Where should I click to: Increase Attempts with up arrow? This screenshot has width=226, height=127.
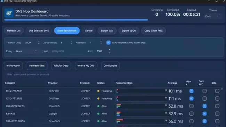coord(101,41)
